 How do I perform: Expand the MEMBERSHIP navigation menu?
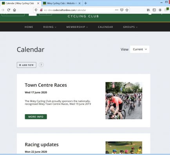tap(77, 27)
